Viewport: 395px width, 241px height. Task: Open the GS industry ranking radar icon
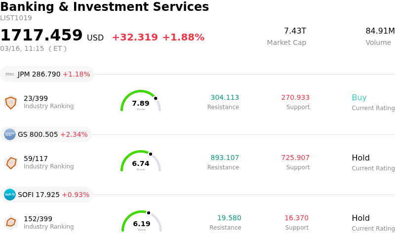point(11,162)
